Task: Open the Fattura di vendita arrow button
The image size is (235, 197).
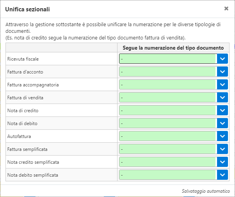Action: click(223, 97)
